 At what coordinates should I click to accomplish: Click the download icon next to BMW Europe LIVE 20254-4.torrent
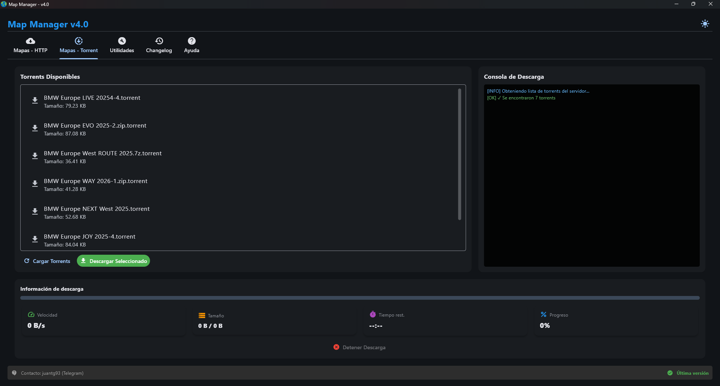coord(35,100)
